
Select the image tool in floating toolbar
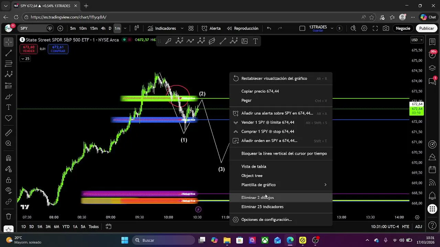(x=245, y=41)
